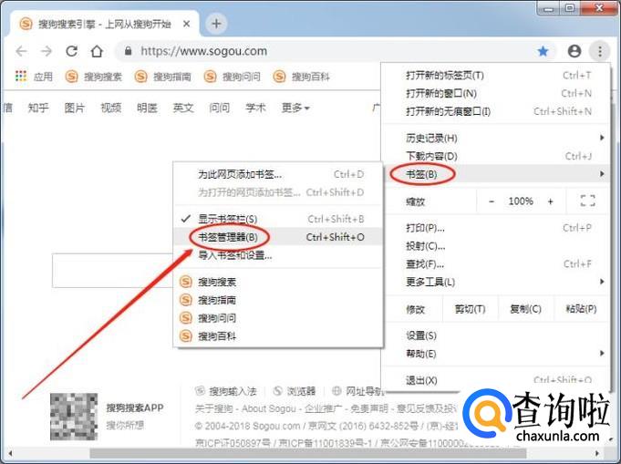The image size is (621, 464).
Task: Expand the 帮助(E) submenu
Action: click(x=497, y=354)
